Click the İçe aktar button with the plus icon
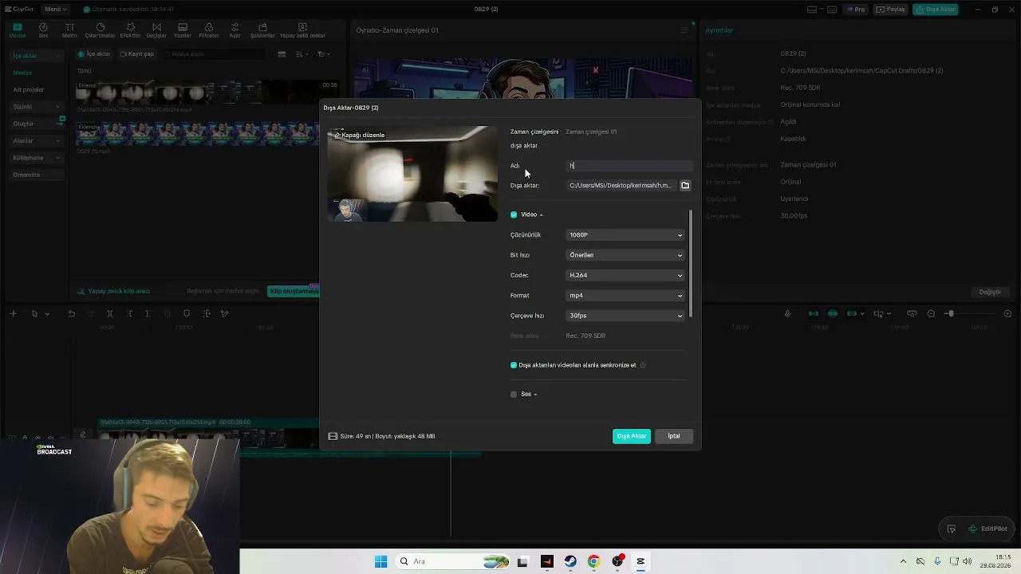This screenshot has width=1021, height=574. [x=95, y=54]
